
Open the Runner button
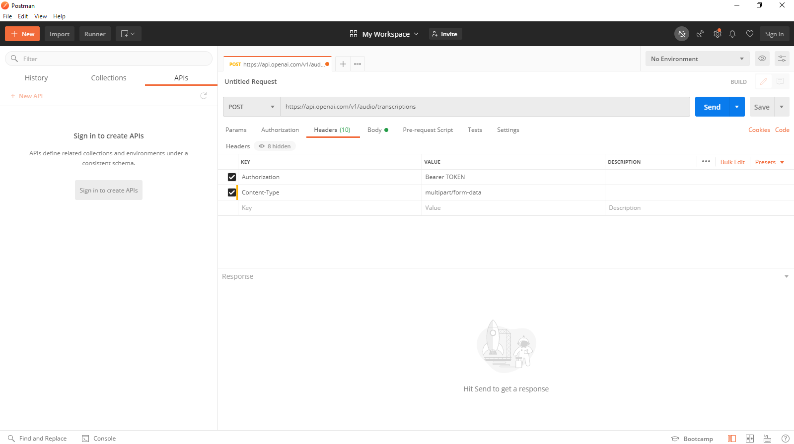click(95, 34)
